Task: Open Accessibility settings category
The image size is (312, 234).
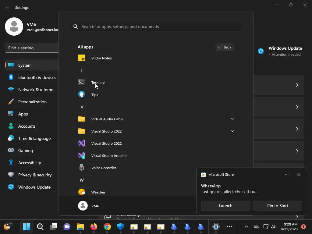Action: point(32,163)
